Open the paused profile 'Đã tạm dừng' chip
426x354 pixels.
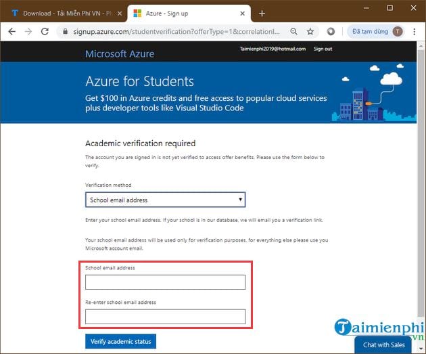pyautogui.click(x=376, y=32)
